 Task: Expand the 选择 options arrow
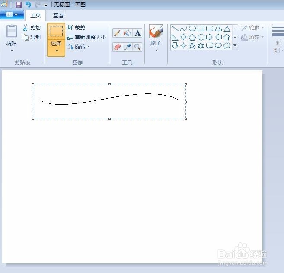[57, 51]
